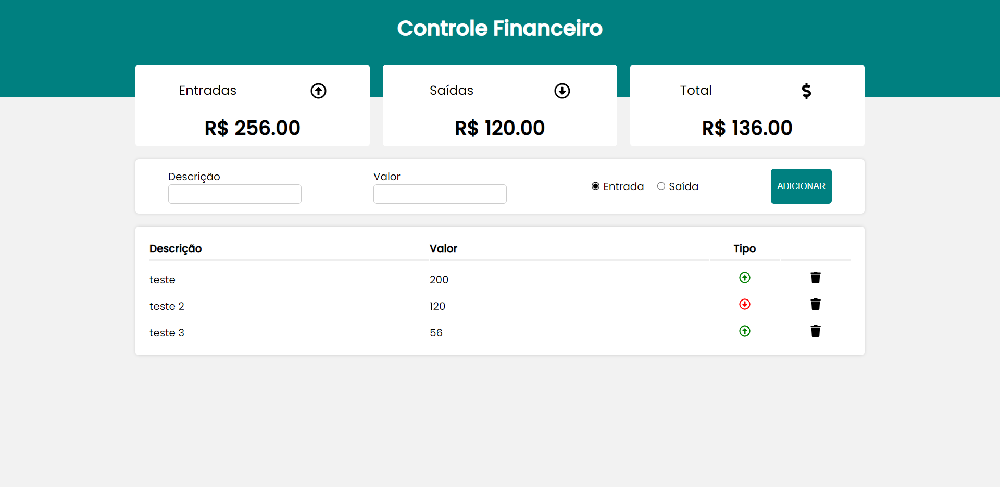Click the red exit arrow beside teste 2
Screen dimensions: 1000x487
(x=745, y=304)
